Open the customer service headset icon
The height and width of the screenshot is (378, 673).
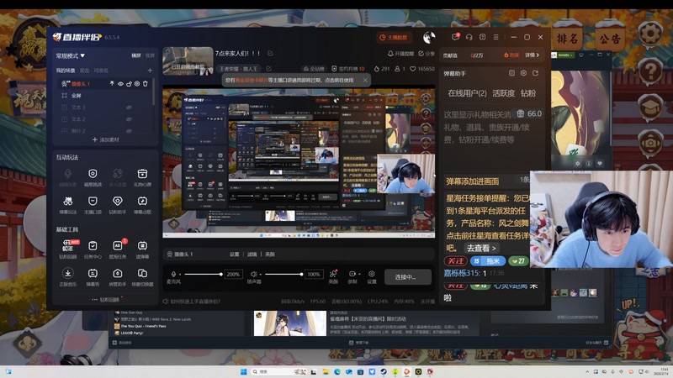[x=469, y=37]
